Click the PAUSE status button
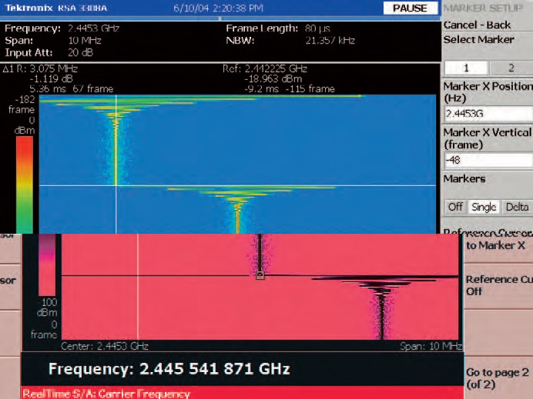The height and width of the screenshot is (399, 533). pyautogui.click(x=409, y=8)
